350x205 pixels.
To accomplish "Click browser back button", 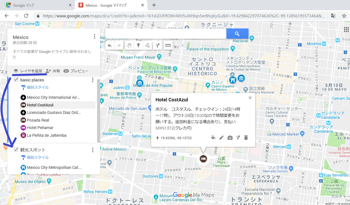I will [x=7, y=16].
